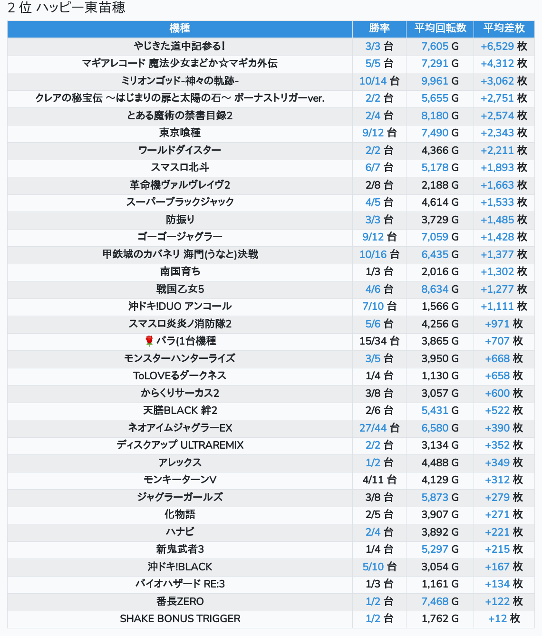Click the モンキーターンV machine name
Viewport: 542px width, 636px height.
180,480
